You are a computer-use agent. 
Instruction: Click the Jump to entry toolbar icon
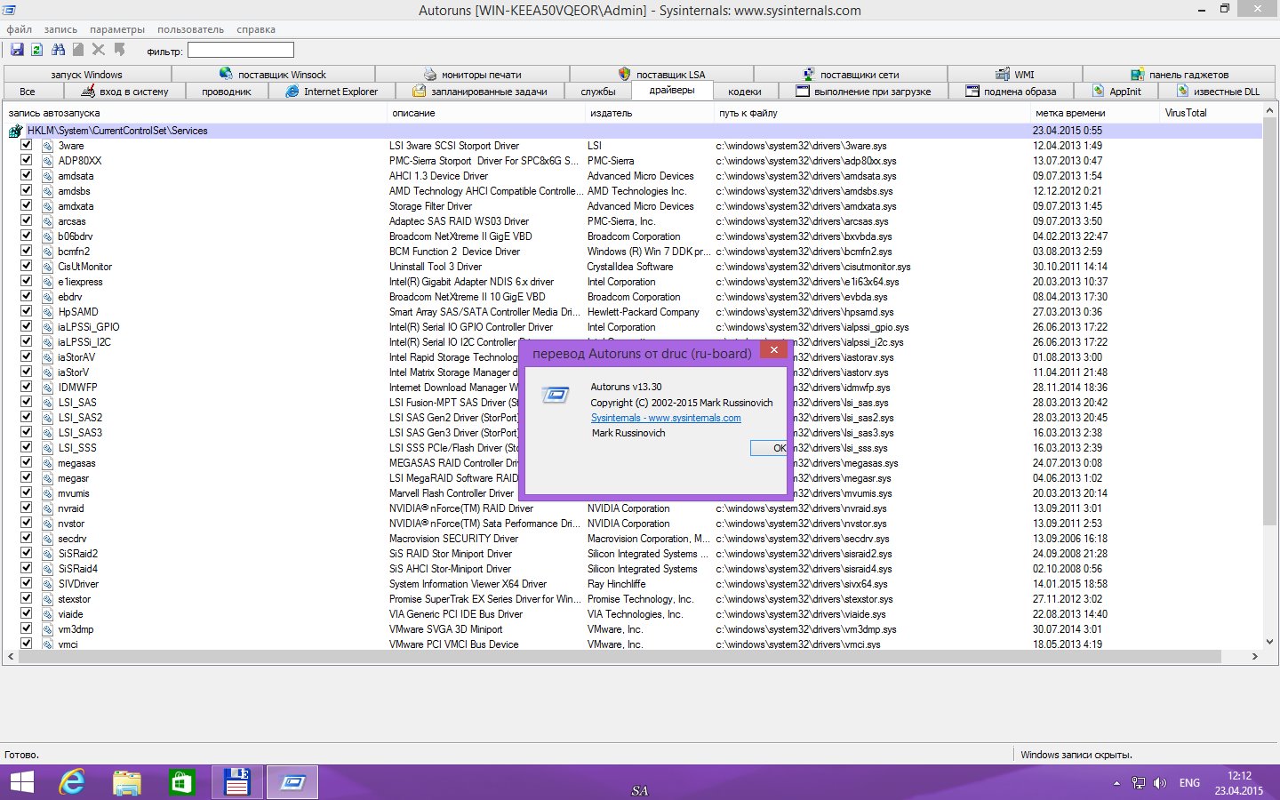[119, 50]
